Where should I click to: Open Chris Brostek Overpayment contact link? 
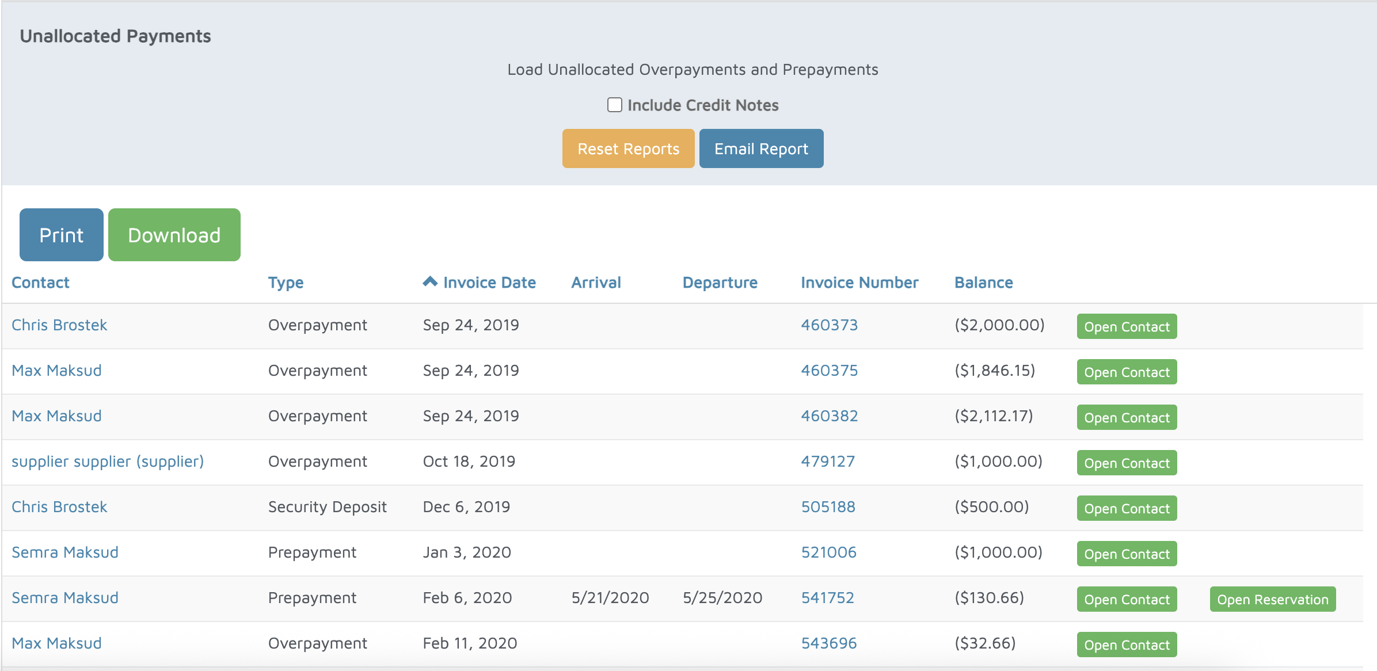[59, 325]
